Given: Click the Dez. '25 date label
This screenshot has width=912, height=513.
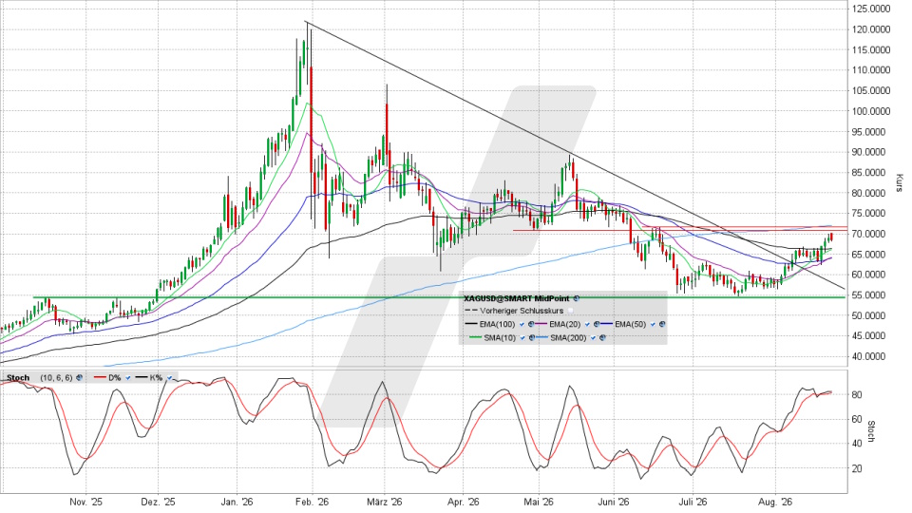Looking at the screenshot, I should pyautogui.click(x=159, y=502).
